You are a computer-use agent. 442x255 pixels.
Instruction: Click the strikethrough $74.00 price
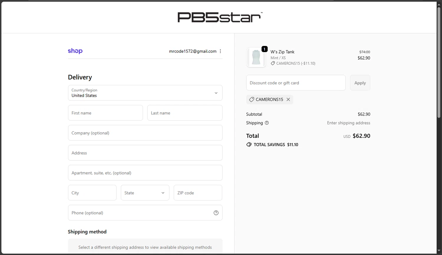coord(365,52)
